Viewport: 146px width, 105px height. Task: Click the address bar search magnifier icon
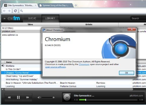click(x=21, y=11)
